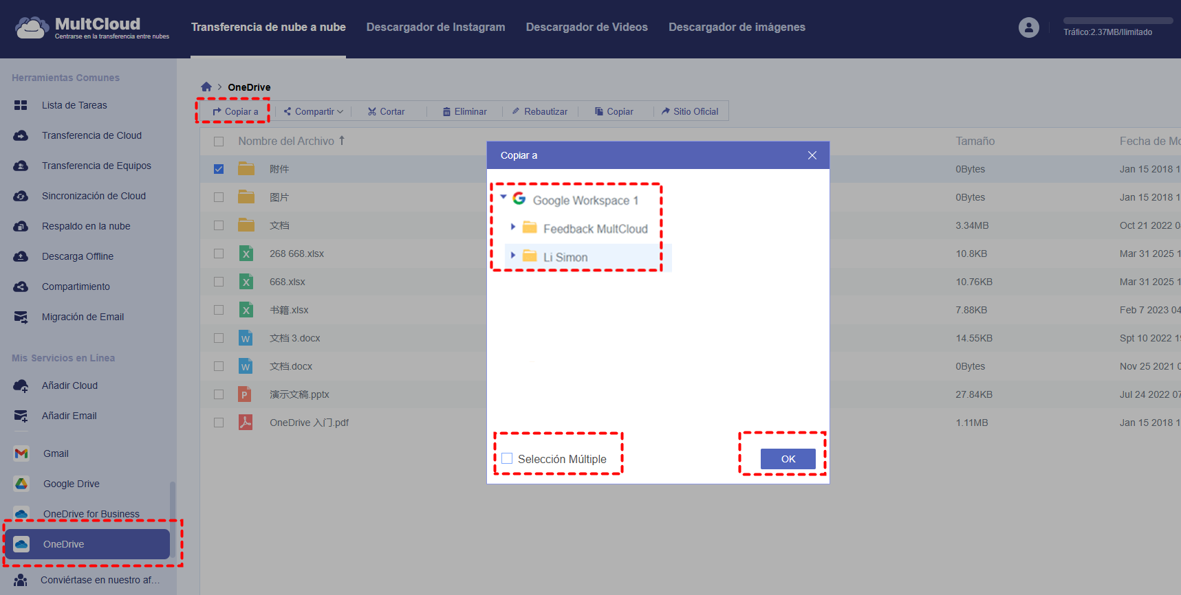Click the Feedback MultCloud folder icon
The image size is (1181, 595).
point(530,227)
